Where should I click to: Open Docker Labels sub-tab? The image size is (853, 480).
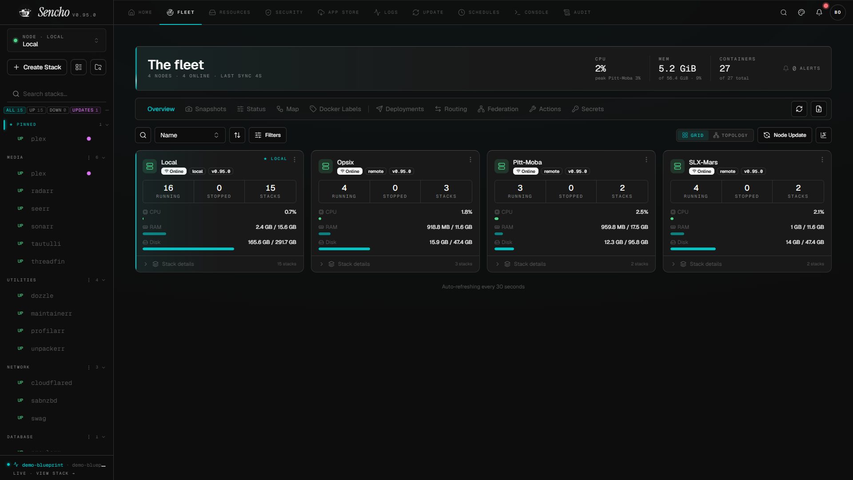pos(335,109)
